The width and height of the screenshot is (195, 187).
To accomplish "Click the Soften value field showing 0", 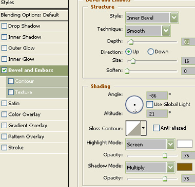I will point(188,71).
